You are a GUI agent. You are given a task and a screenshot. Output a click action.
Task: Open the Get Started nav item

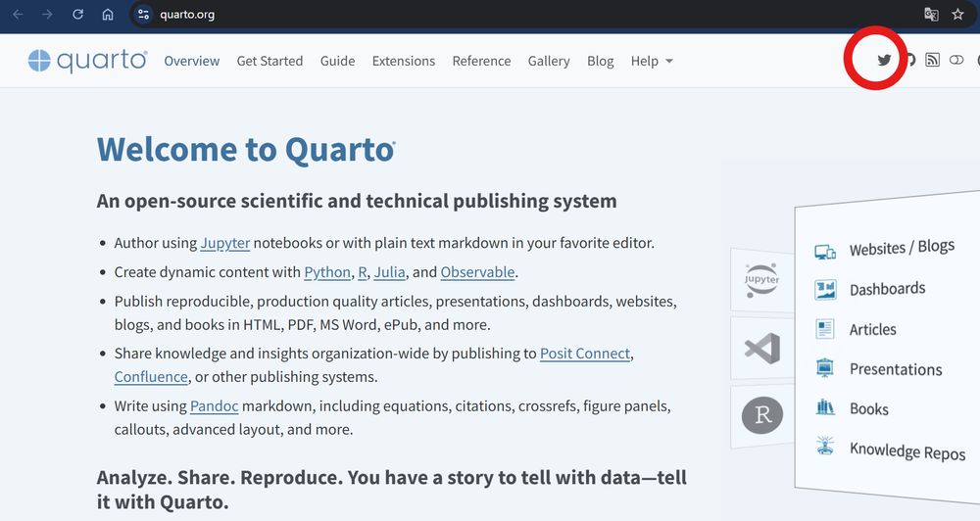point(269,62)
